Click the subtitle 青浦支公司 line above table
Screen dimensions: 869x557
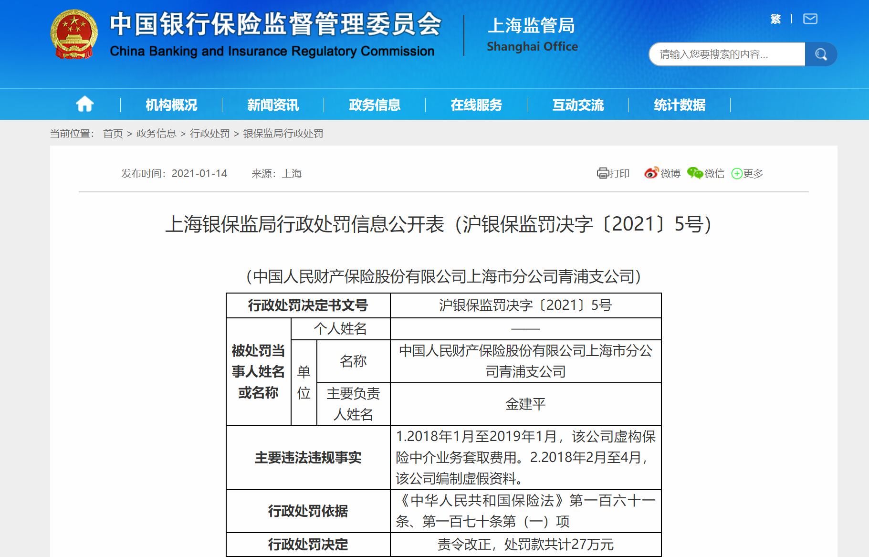(443, 276)
